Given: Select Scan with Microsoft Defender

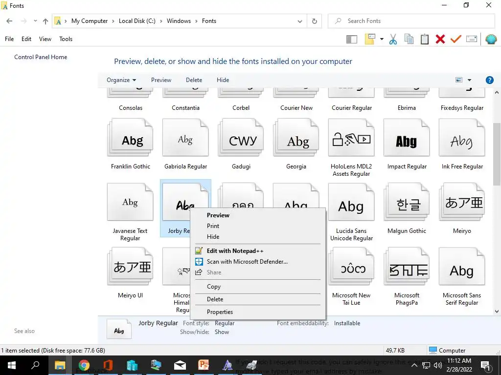Looking at the screenshot, I should point(258,262).
